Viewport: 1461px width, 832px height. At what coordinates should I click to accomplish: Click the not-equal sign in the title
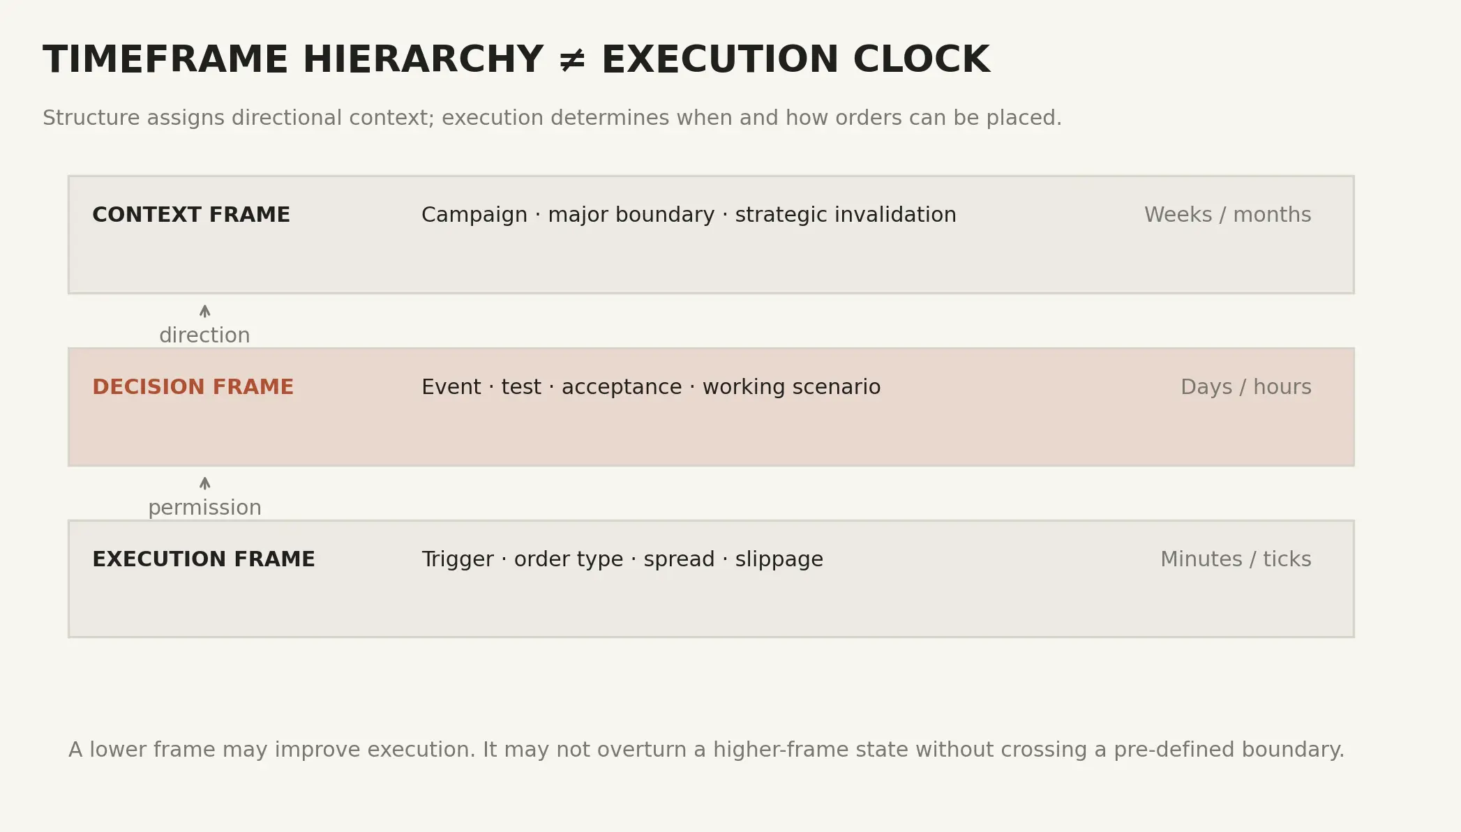click(572, 61)
